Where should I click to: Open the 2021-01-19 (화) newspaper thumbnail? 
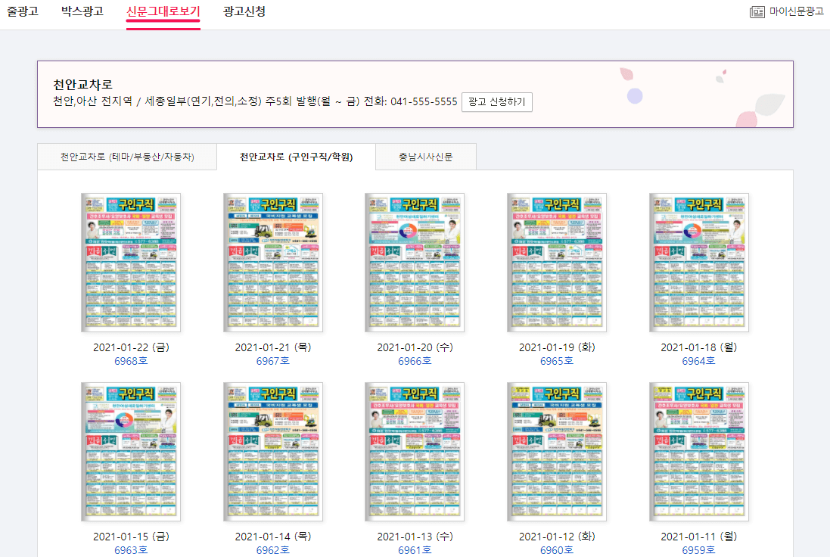pos(556,263)
